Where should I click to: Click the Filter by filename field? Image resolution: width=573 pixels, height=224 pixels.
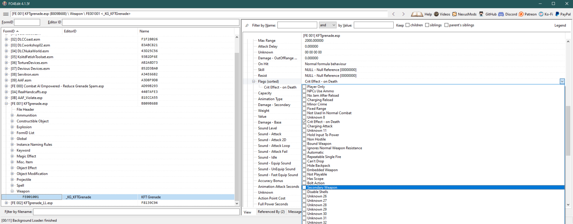click(136, 212)
